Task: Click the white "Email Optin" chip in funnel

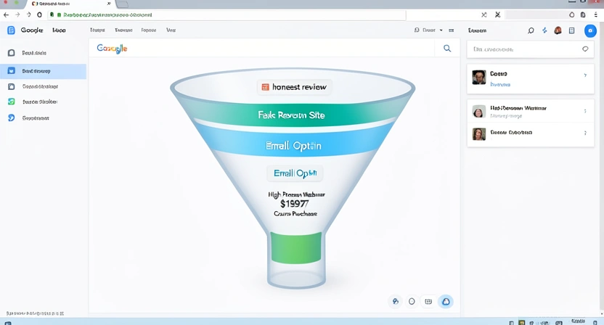Action: [295, 173]
